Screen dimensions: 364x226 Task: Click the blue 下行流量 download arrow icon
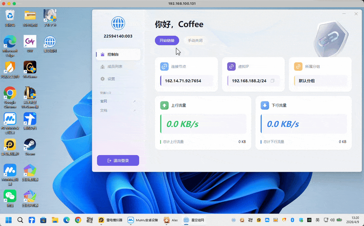click(265, 105)
